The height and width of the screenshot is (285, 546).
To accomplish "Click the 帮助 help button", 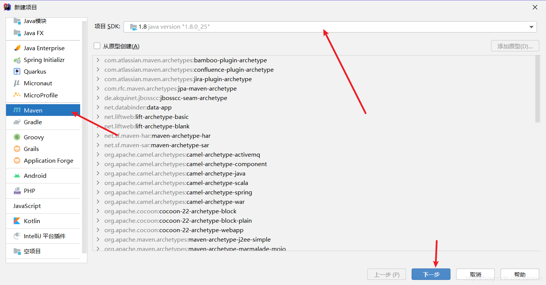I will pos(520,274).
